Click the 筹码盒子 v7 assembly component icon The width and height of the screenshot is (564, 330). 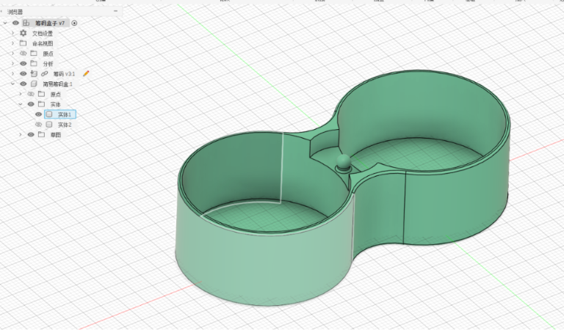[x=26, y=23]
